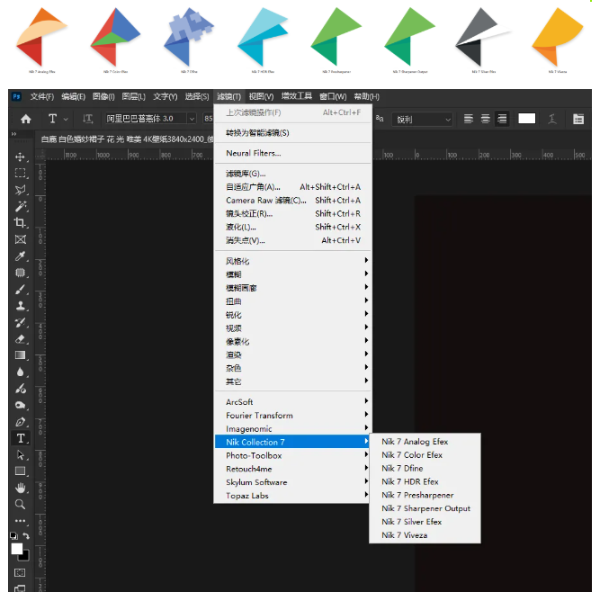Select the Blur tool
Screen dimensions: 600x592
coord(21,372)
